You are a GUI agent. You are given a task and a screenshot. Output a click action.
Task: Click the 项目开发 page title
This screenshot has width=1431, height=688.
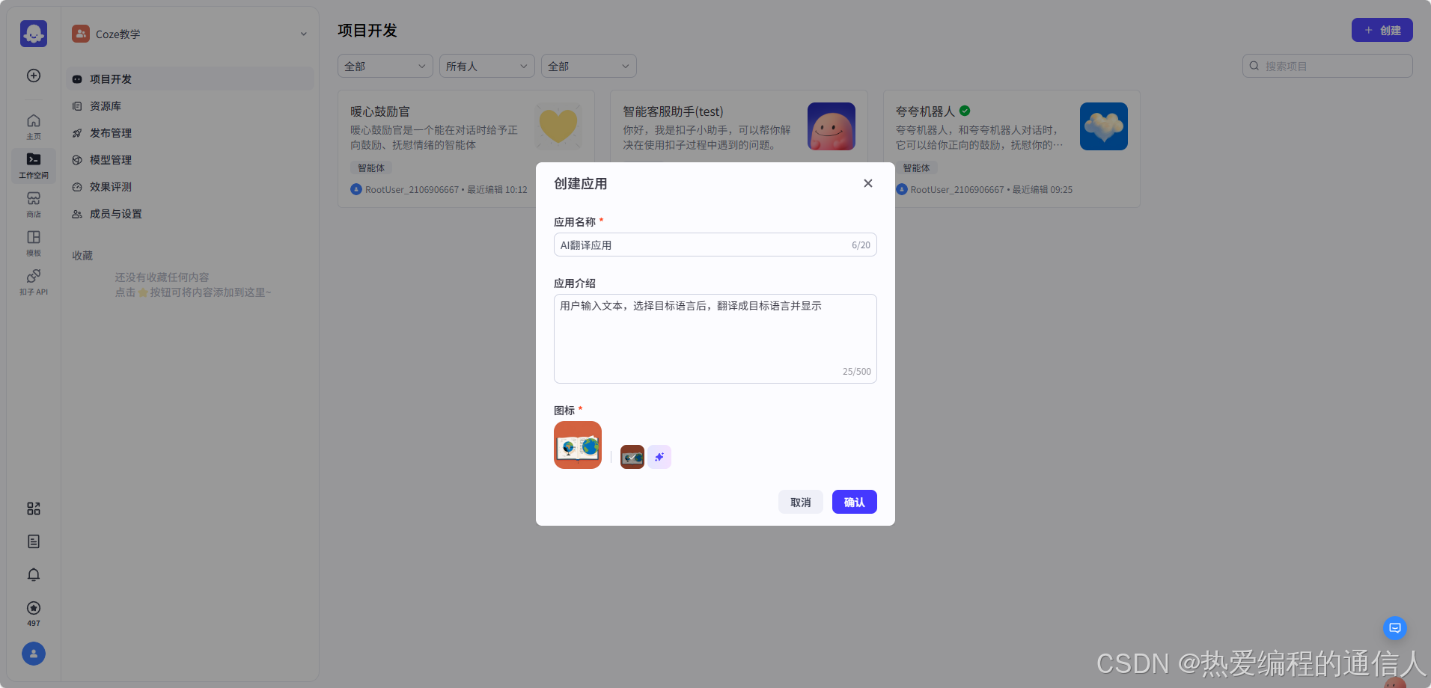367,31
